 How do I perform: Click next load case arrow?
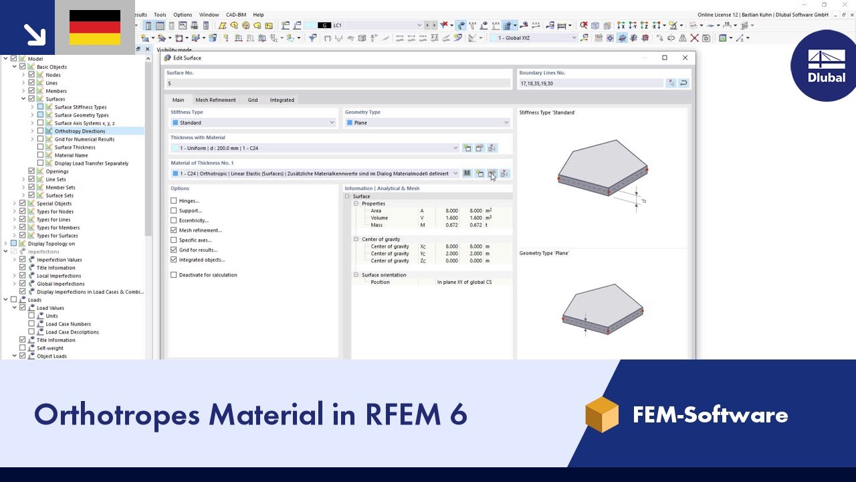coord(435,25)
